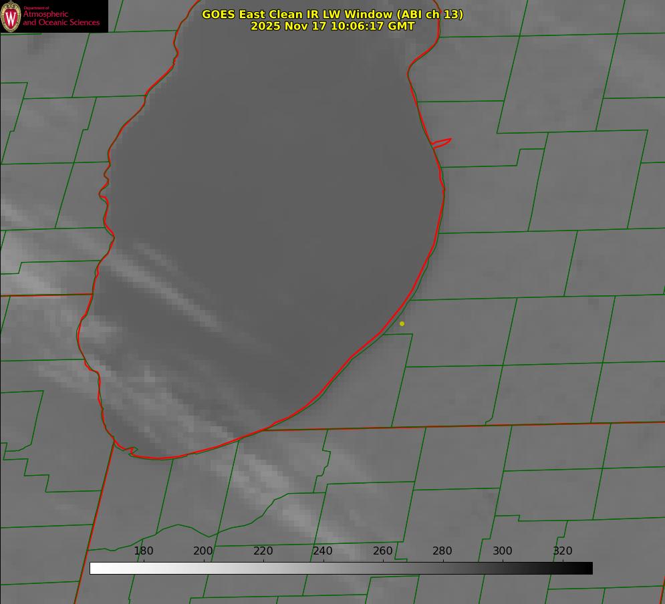Click the 180 colorbar tick label

tap(144, 551)
